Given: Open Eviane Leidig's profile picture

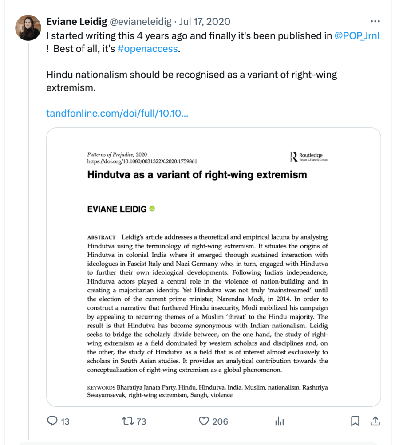Looking at the screenshot, I should pos(28,28).
